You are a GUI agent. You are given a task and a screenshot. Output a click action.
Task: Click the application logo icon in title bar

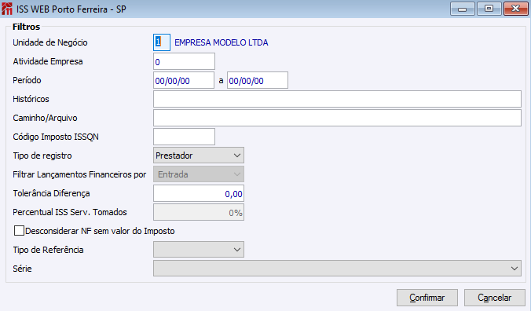click(7, 9)
